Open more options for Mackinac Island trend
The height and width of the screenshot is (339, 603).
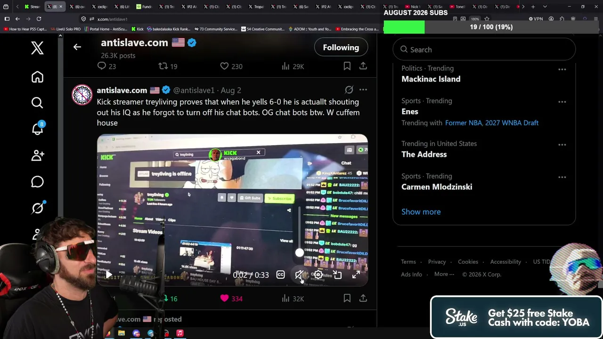pyautogui.click(x=562, y=69)
